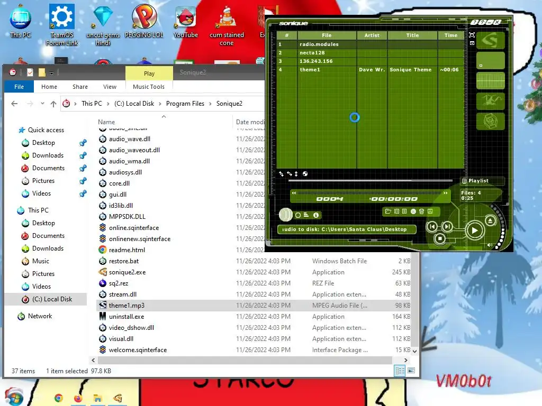Open the View ribbon tab
This screenshot has width=542, height=406.
point(110,87)
